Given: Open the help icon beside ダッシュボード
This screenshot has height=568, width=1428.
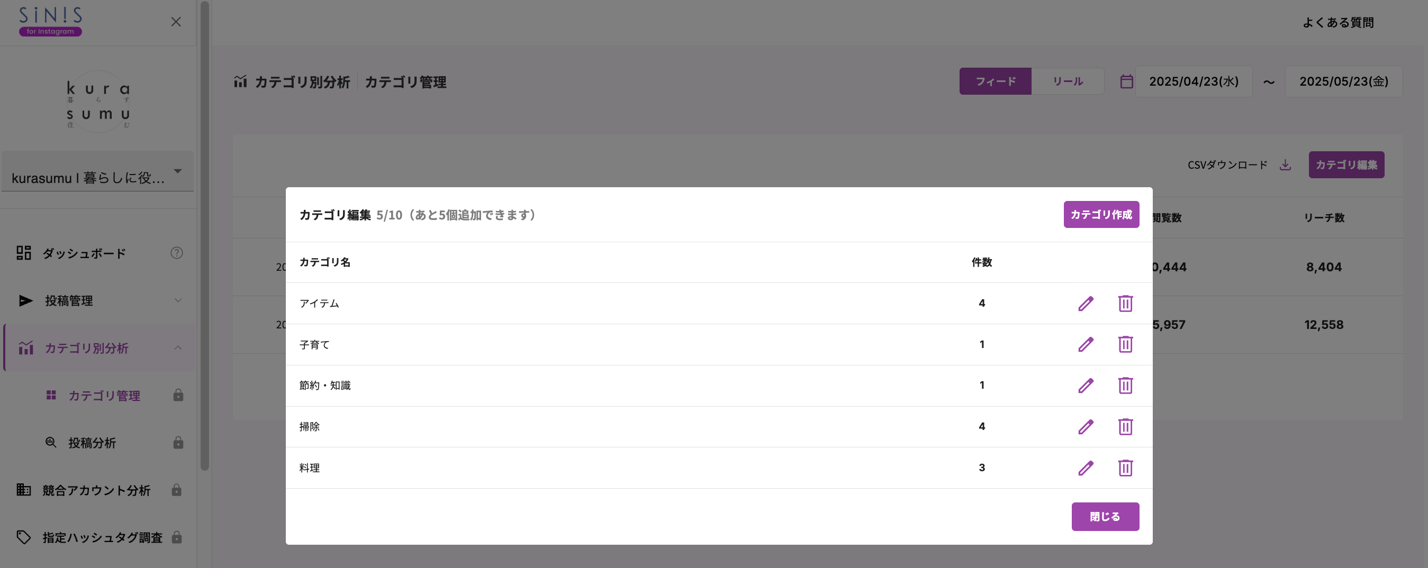Looking at the screenshot, I should point(176,253).
